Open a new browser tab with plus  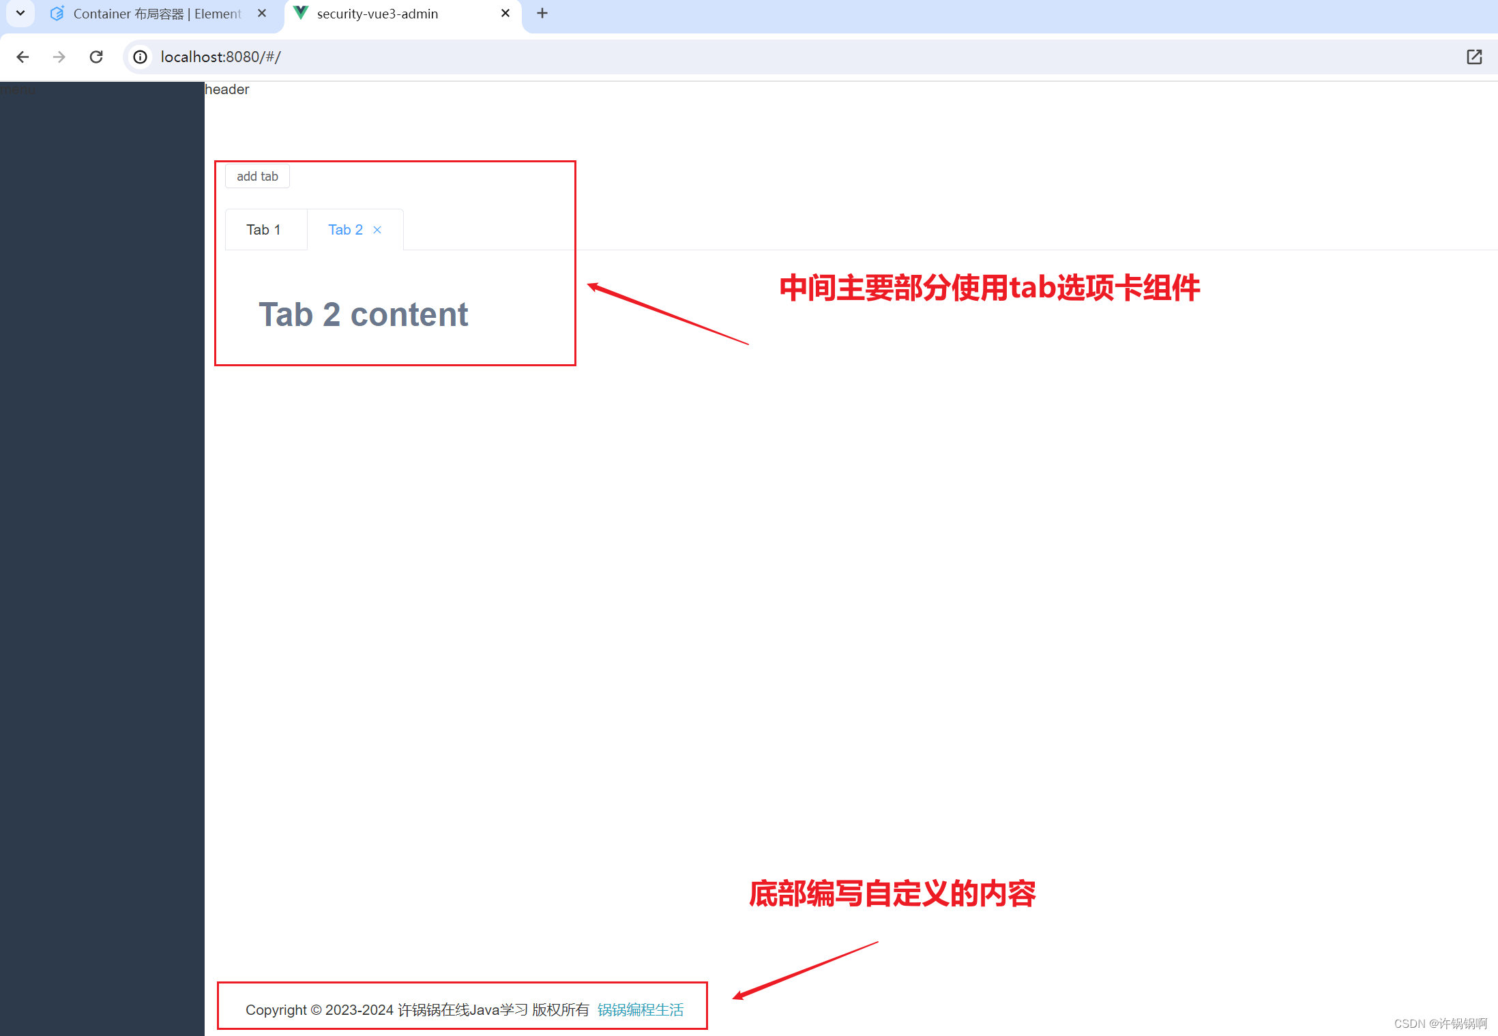(542, 13)
